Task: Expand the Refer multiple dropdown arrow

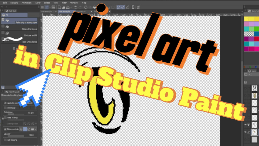Action: coord(36,129)
